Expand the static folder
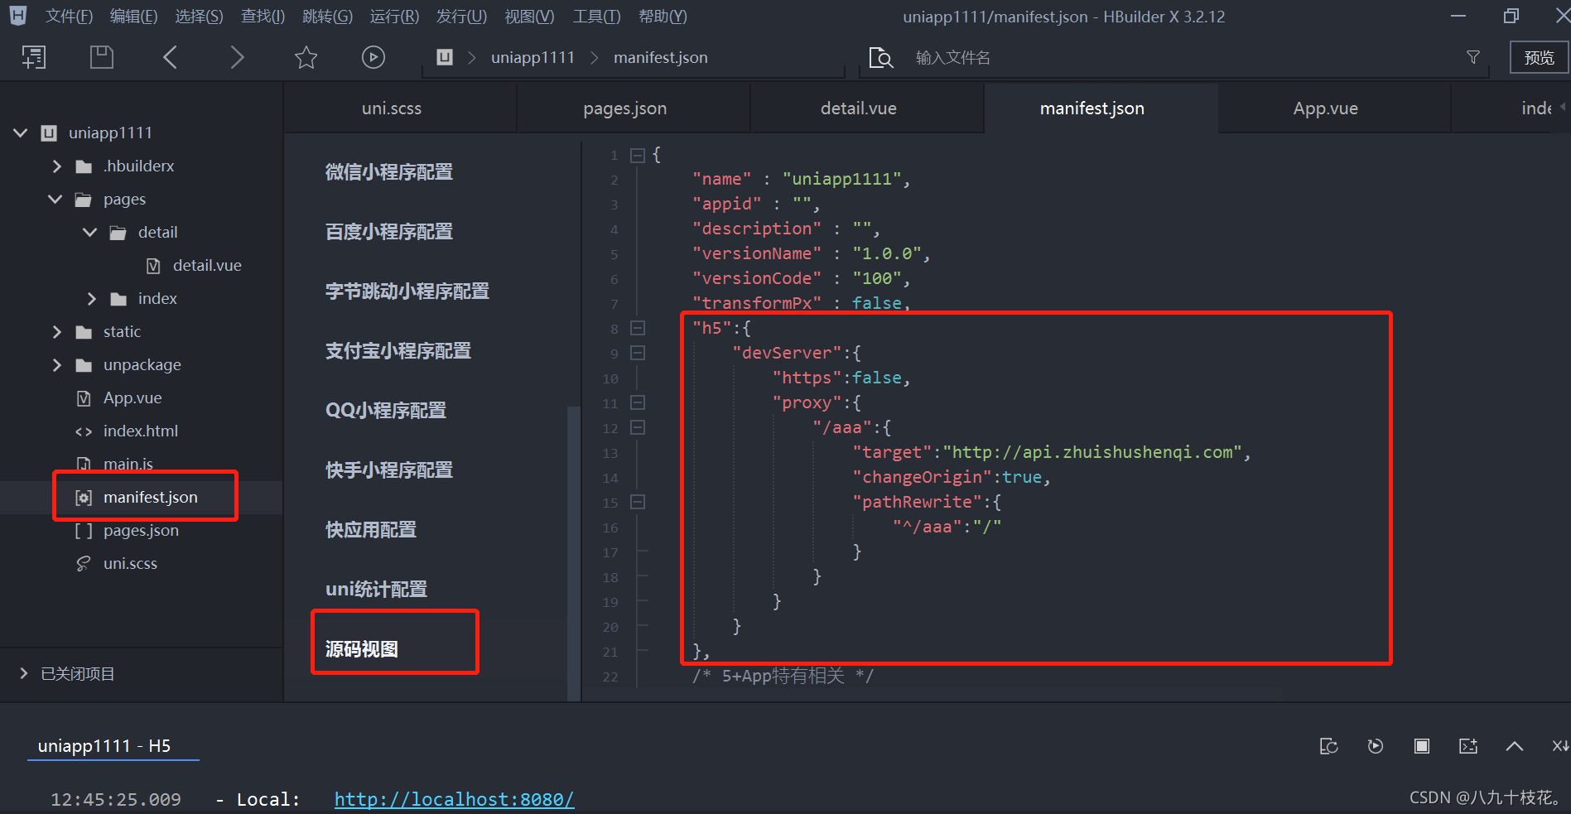The width and height of the screenshot is (1571, 814). (56, 332)
